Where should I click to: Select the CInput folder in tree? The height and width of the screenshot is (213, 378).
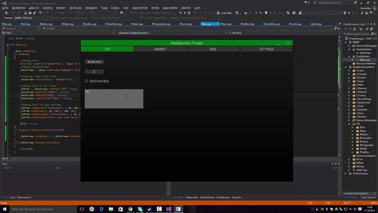coord(360,81)
